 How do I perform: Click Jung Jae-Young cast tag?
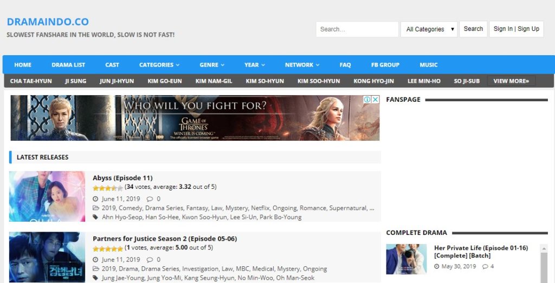[123, 278]
